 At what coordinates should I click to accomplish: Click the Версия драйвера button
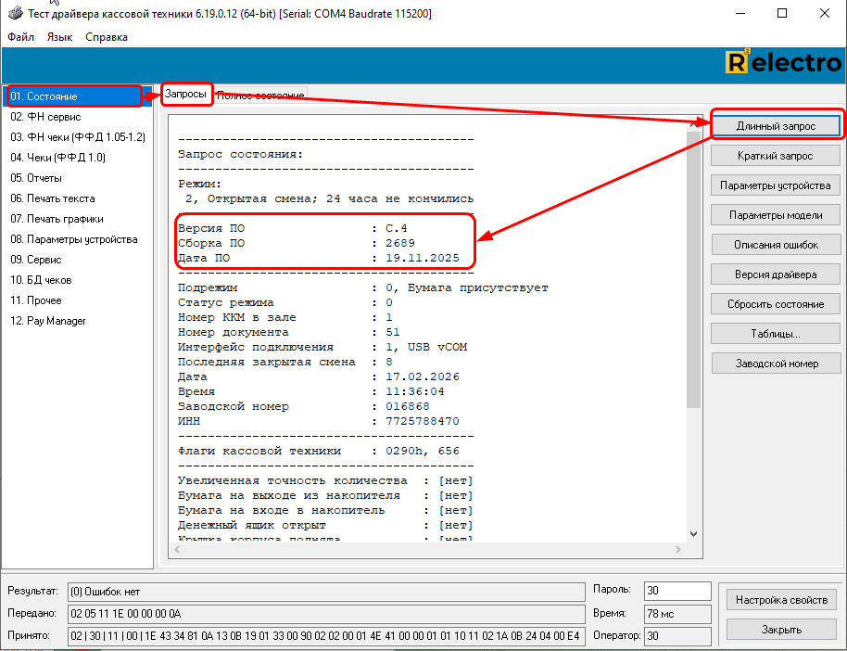pyautogui.click(x=776, y=274)
